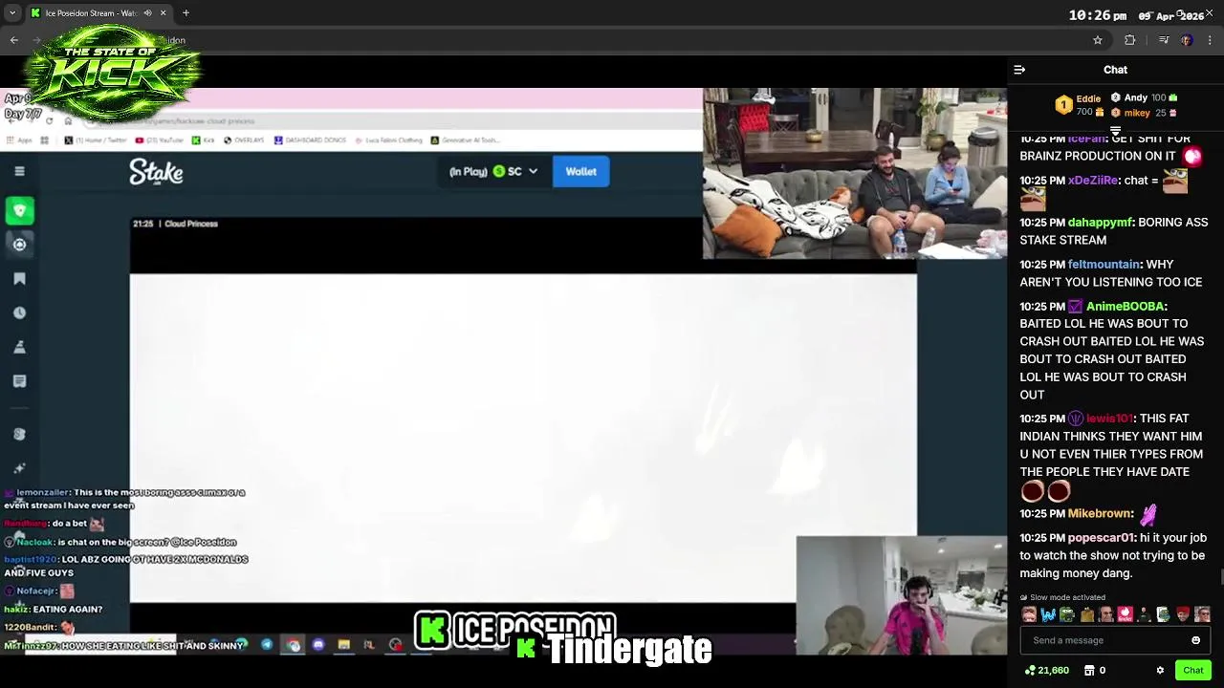Viewport: 1224px width, 688px height.
Task: Close the Ice Poseidon Stream tab
Action: coord(163,13)
